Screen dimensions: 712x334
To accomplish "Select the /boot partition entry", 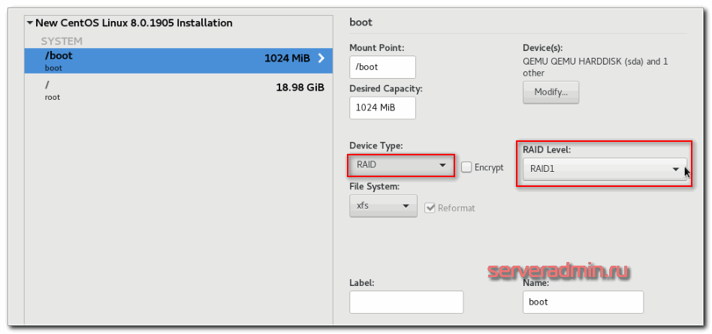I will click(150, 61).
